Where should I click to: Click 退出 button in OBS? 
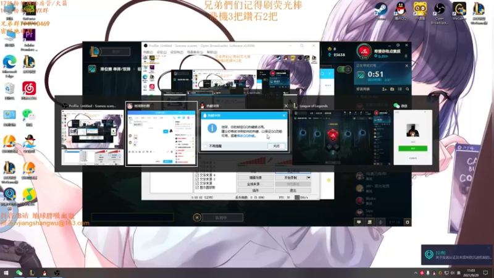click(293, 190)
